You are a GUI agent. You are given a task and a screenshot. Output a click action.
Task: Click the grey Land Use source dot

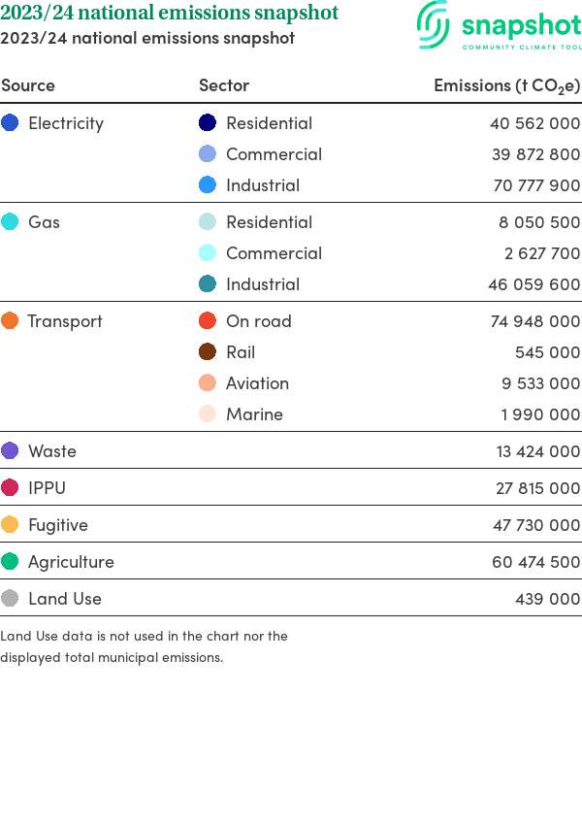11,599
